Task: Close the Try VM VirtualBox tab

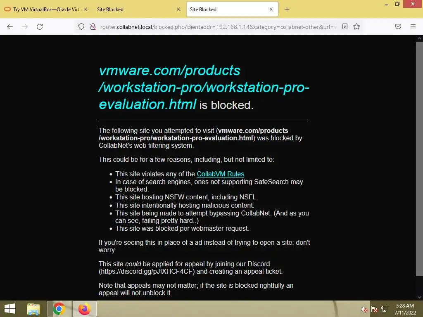Action: pos(86,9)
